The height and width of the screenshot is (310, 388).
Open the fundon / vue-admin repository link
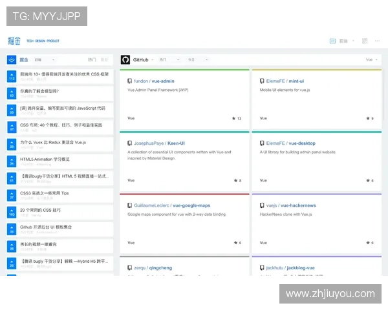click(154, 81)
